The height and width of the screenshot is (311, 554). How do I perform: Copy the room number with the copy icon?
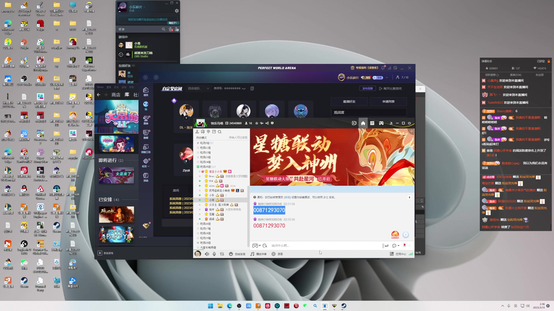click(252, 89)
